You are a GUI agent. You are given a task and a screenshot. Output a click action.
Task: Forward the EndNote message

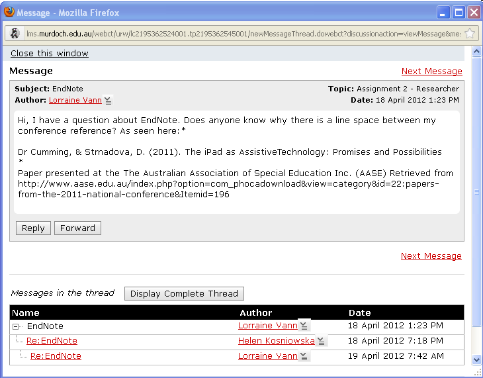point(77,228)
